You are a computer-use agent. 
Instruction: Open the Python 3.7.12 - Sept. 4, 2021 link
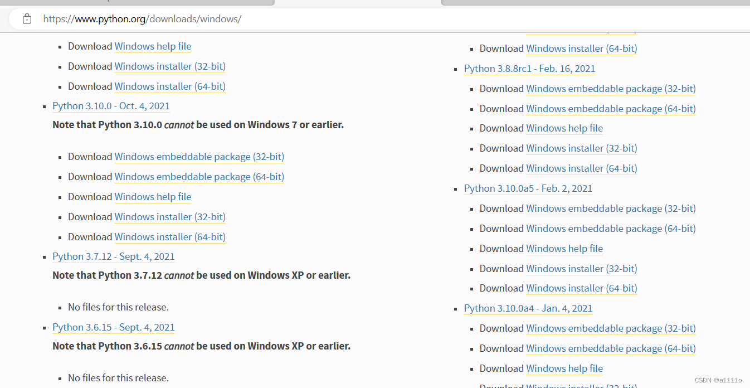click(x=113, y=256)
